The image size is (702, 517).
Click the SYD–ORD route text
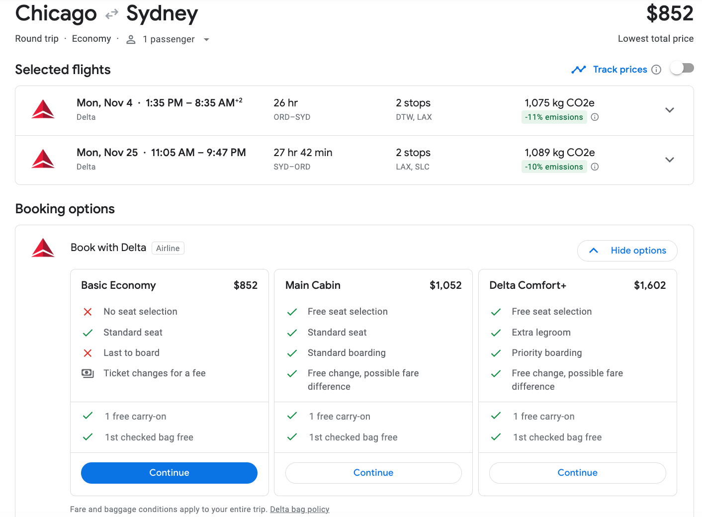[x=292, y=167]
